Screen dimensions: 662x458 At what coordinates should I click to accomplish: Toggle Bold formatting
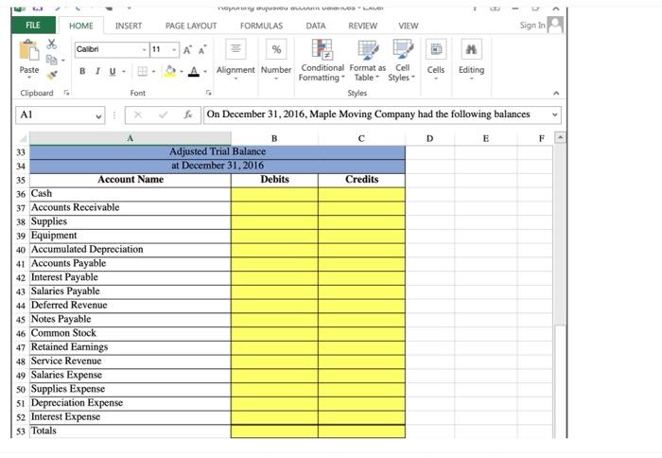click(82, 71)
